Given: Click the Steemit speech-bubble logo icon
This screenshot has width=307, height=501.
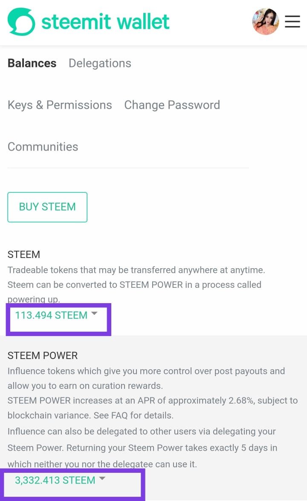Looking at the screenshot, I should (x=21, y=22).
